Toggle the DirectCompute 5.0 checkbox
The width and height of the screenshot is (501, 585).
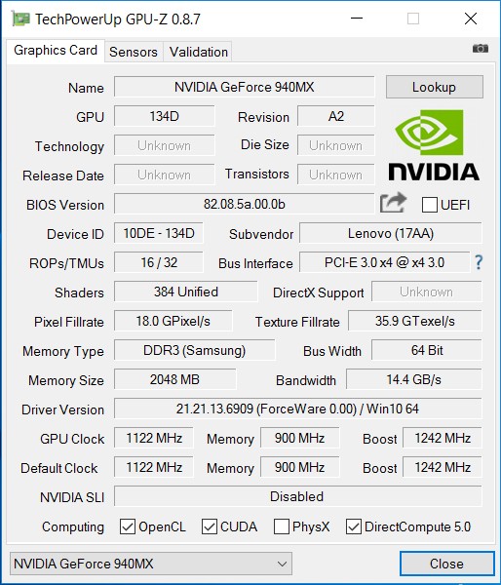tap(353, 526)
